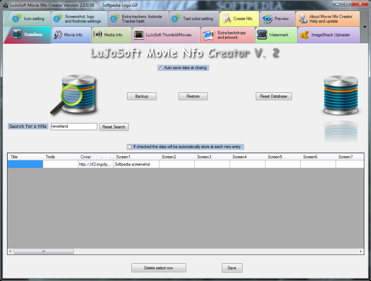Click the Screen1 column header
Screen dimensions: 371x281
pos(136,157)
